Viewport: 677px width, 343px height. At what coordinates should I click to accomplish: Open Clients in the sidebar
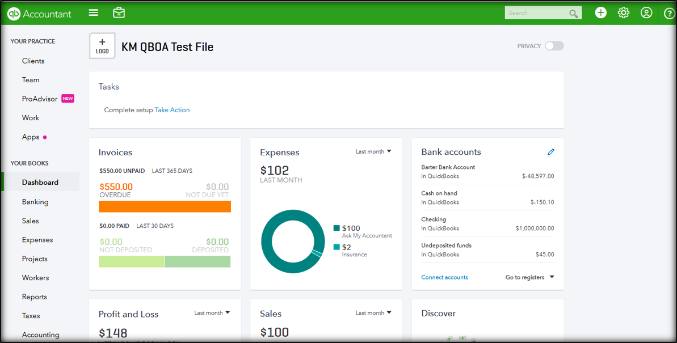(x=33, y=61)
